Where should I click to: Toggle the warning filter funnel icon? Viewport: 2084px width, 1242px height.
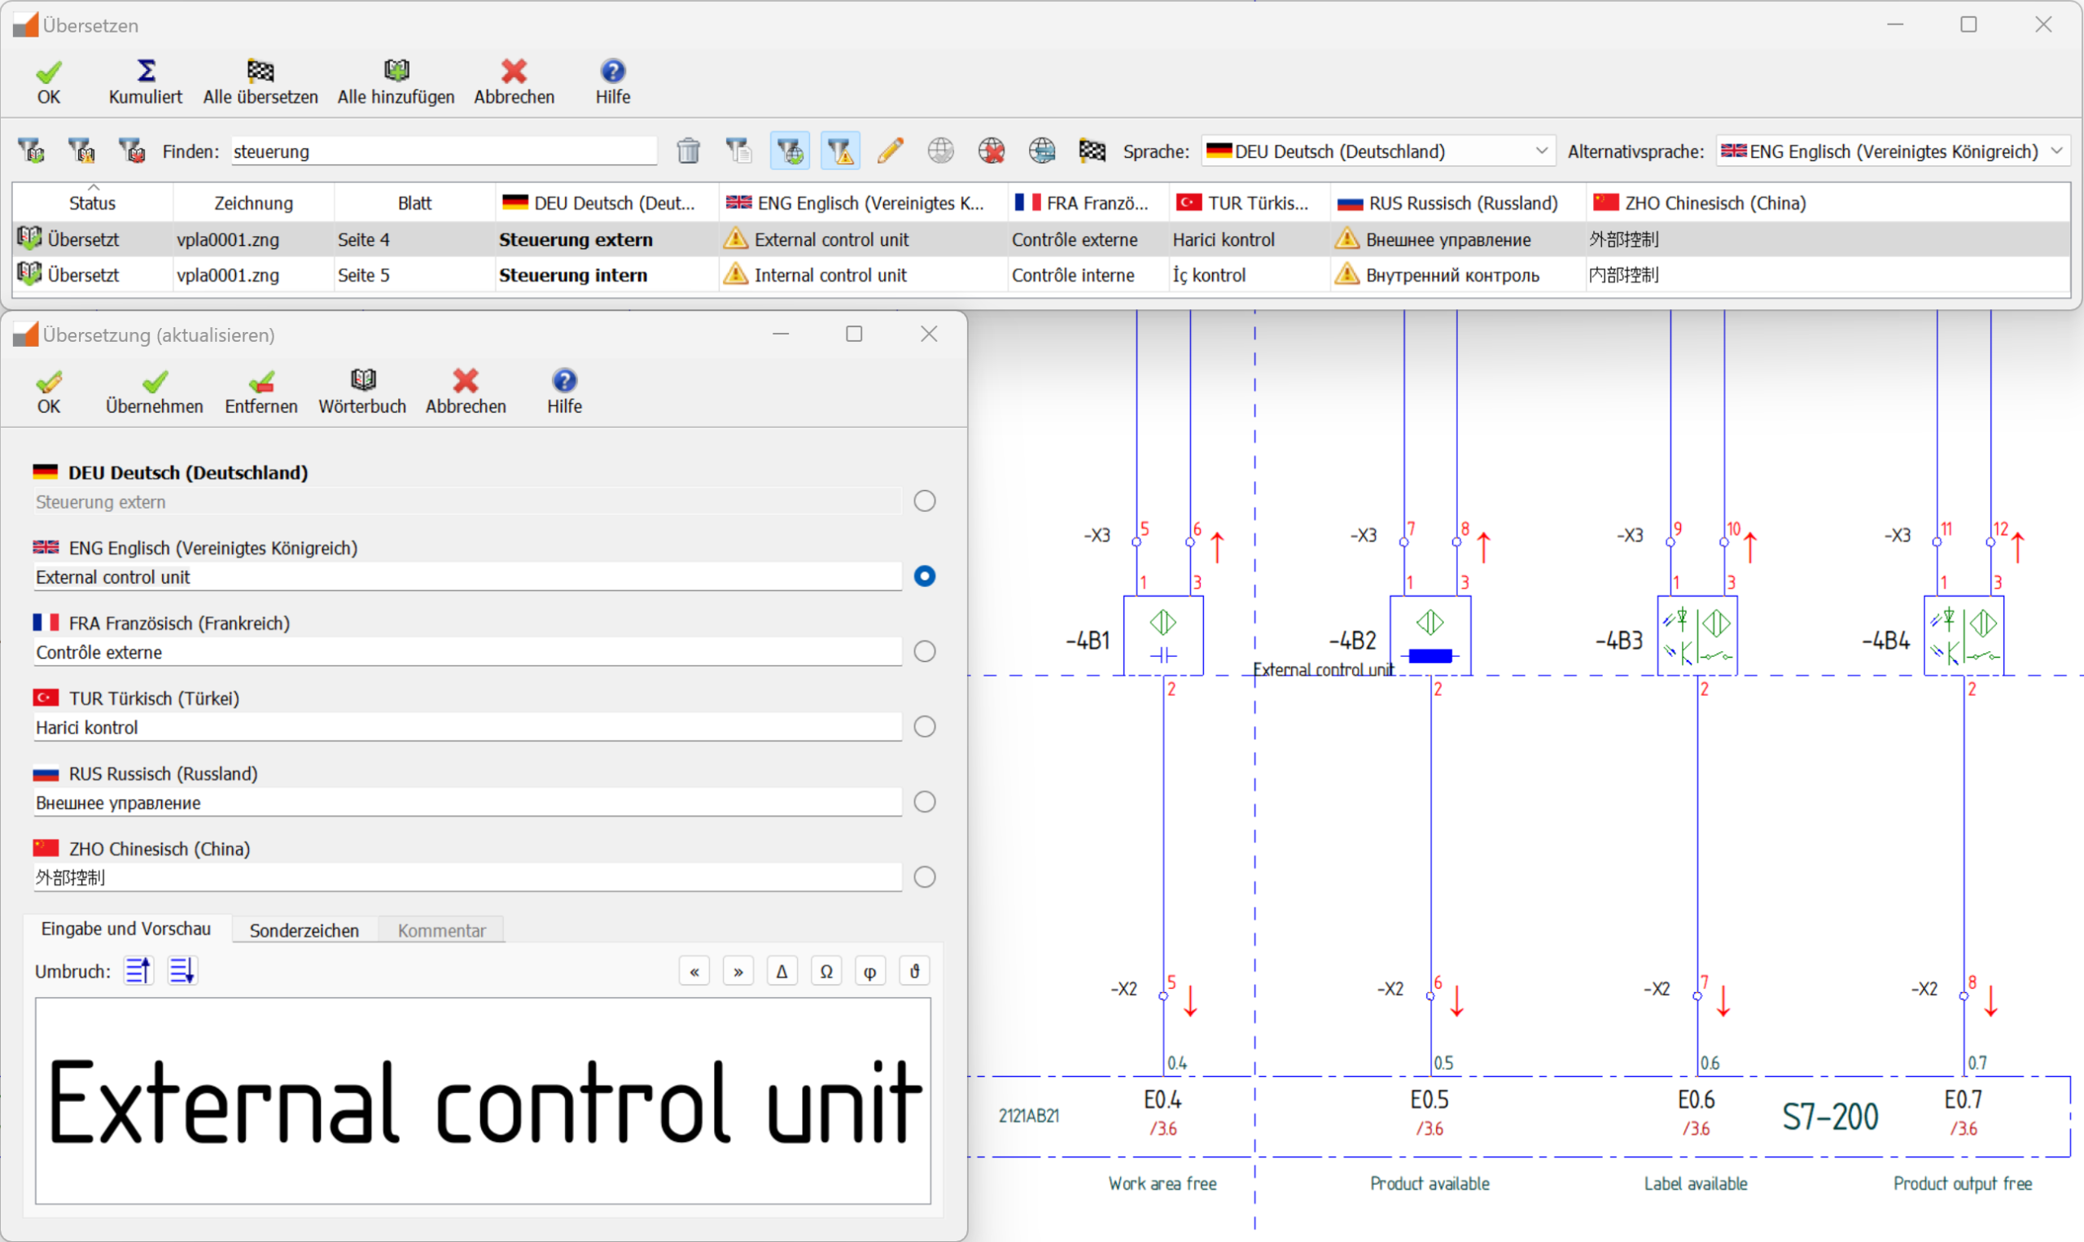[x=840, y=151]
